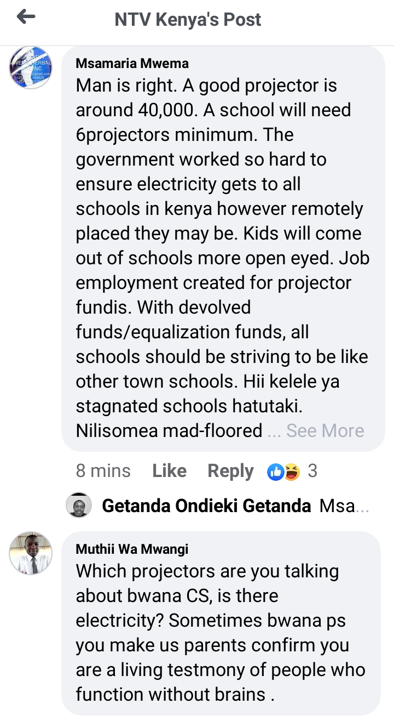Expand comment with See More

tap(325, 430)
